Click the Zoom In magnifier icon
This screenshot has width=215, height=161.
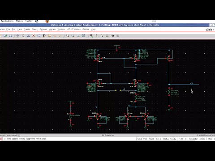pos(68,36)
